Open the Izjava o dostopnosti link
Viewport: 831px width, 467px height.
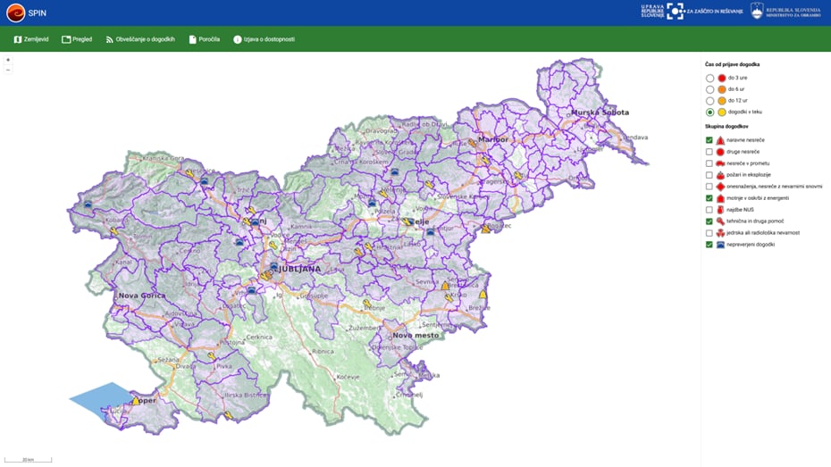[x=264, y=39]
